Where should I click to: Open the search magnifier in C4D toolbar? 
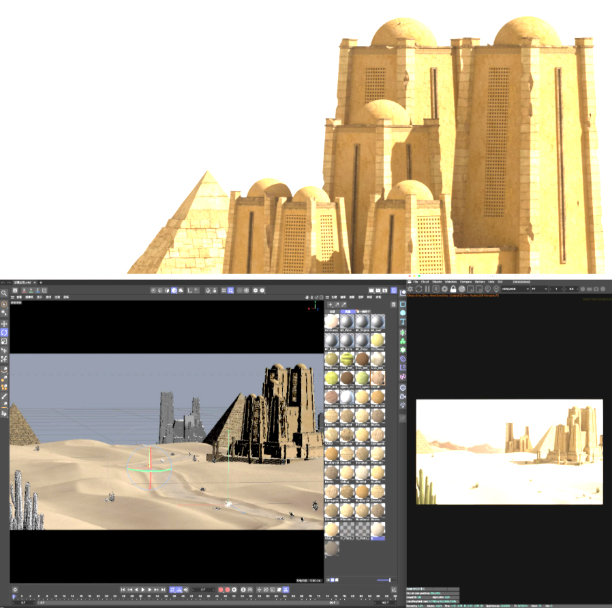tap(4, 293)
